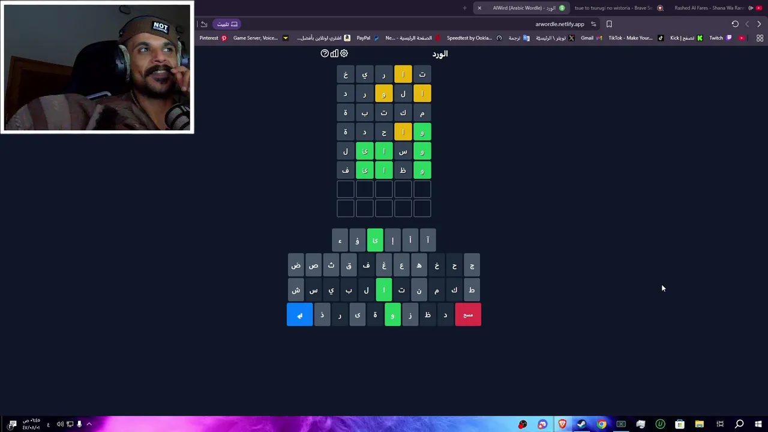Screen dimensions: 768x432
Task: Open system volume speaker tray icon
Action: click(60, 424)
